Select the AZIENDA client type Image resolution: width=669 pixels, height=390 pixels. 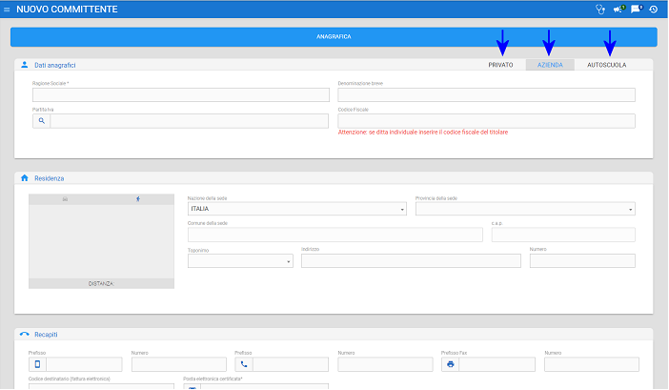(x=549, y=65)
